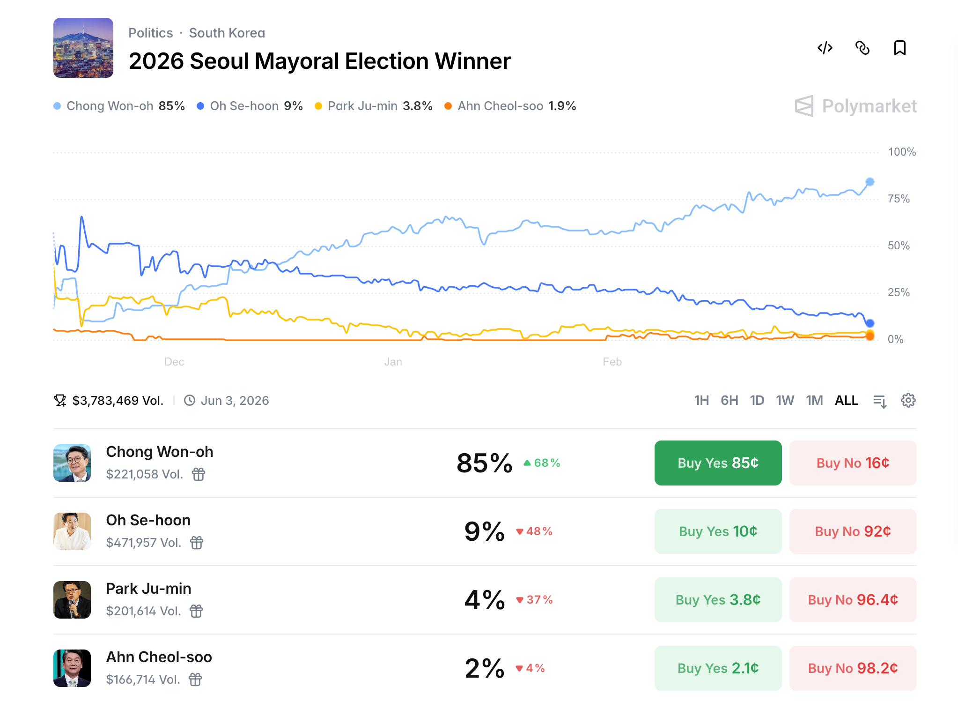Viewport: 958px width, 702px height.
Task: Choose the ALL time range
Action: tap(847, 401)
